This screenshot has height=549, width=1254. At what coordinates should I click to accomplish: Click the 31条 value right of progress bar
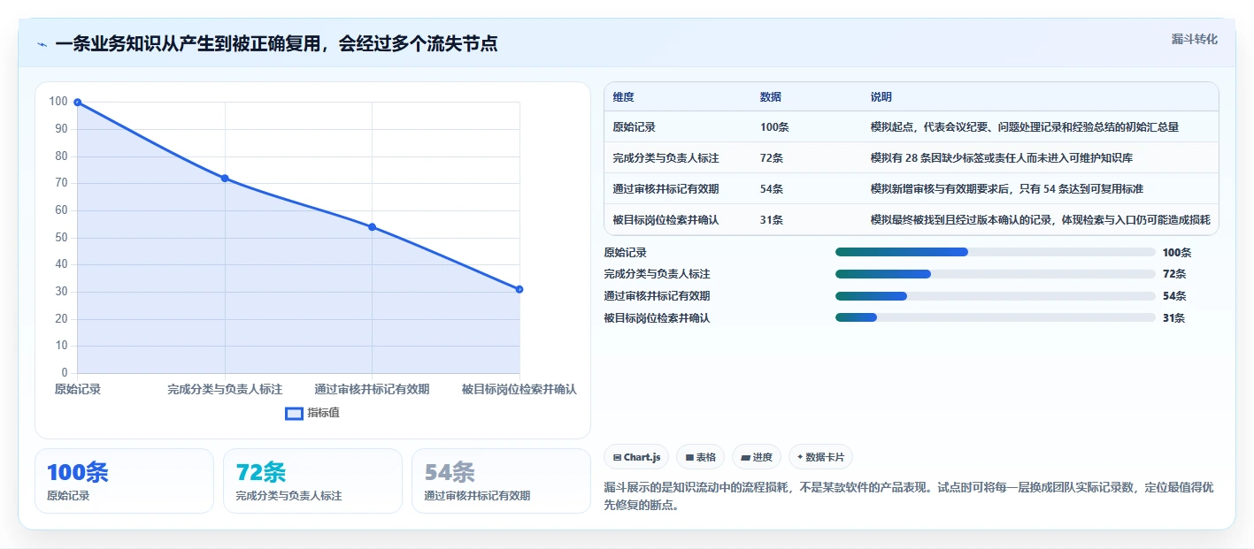point(1174,318)
